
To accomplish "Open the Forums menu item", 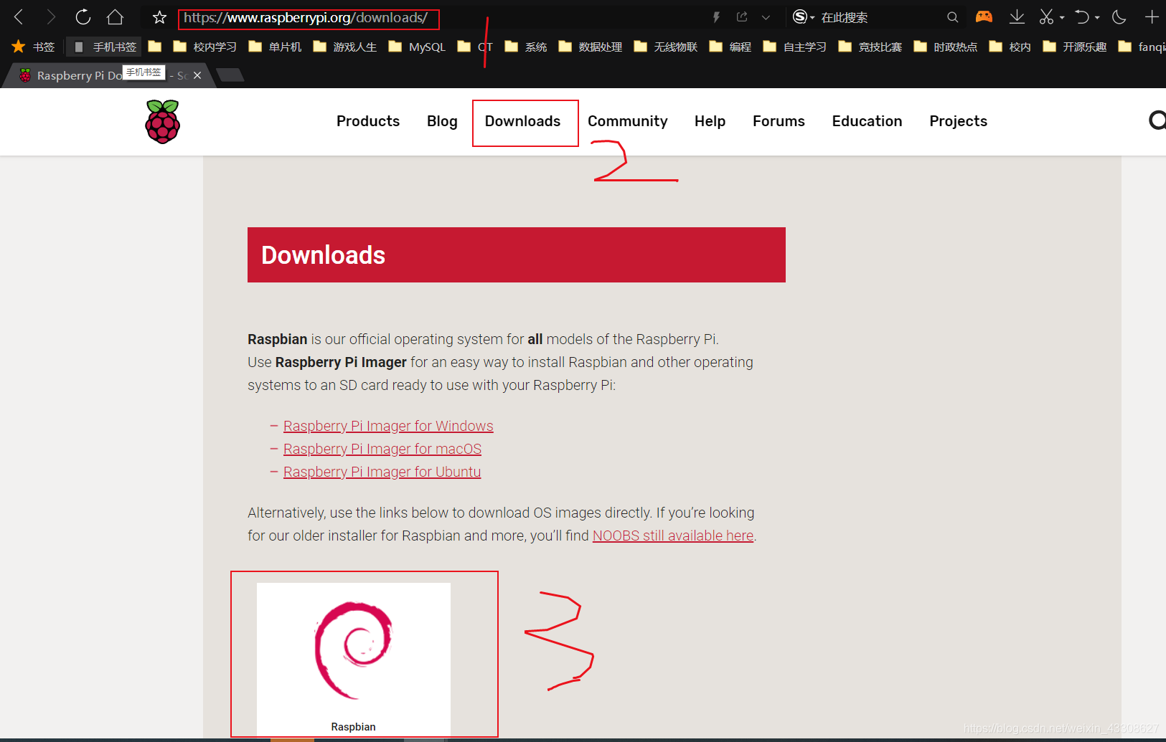I will click(x=779, y=121).
